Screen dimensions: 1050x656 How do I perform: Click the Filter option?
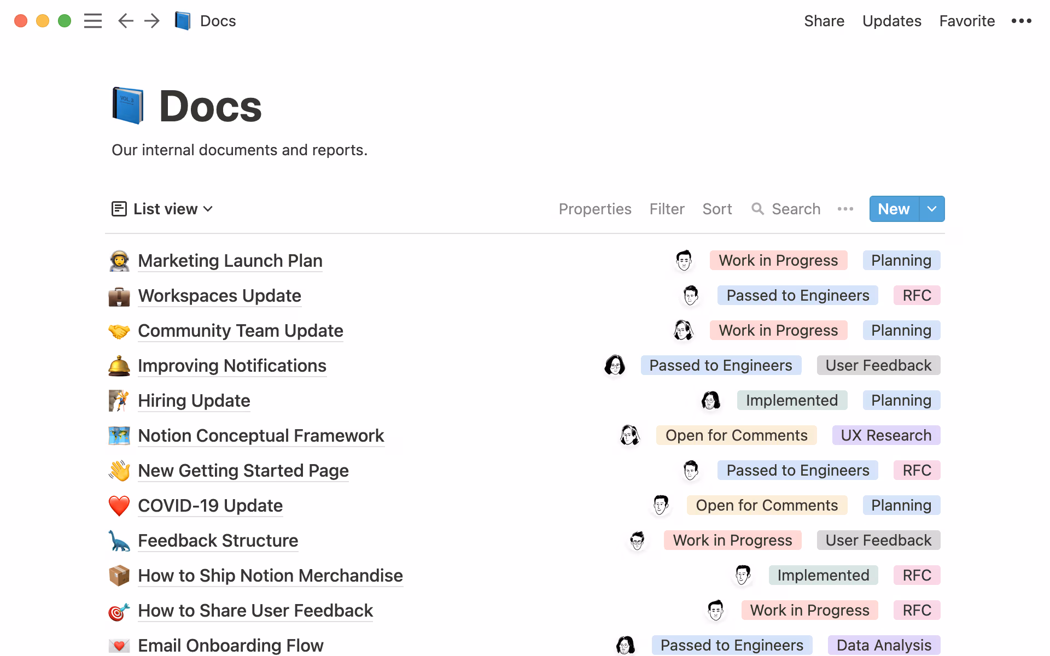(667, 209)
